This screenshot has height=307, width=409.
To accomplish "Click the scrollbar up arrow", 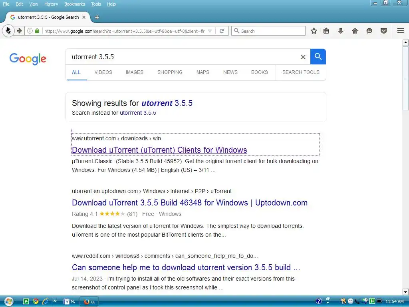I will (x=405, y=42).
